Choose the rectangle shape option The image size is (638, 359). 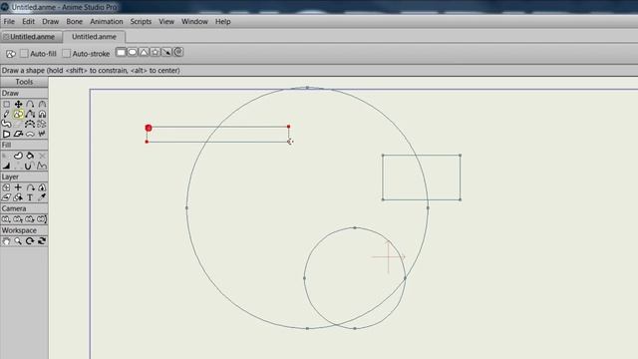pyautogui.click(x=121, y=52)
